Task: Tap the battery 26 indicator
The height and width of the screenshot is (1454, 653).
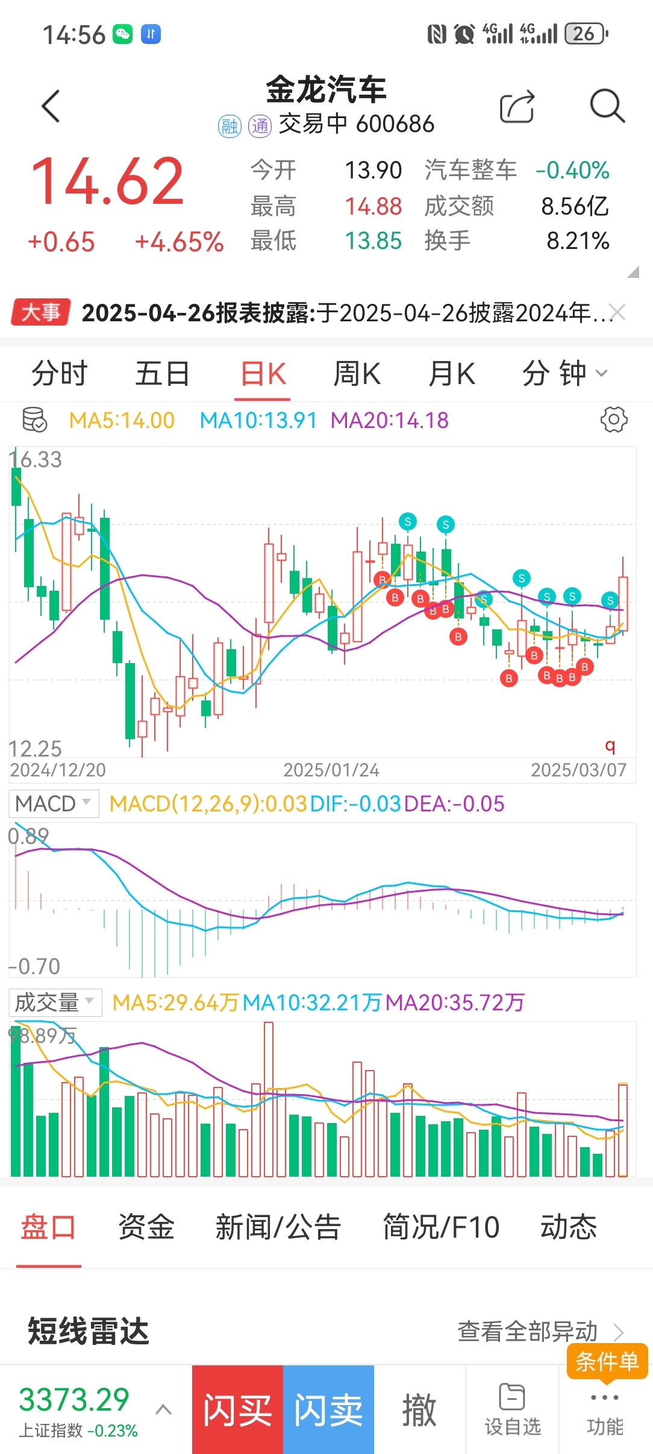Action: [586, 34]
